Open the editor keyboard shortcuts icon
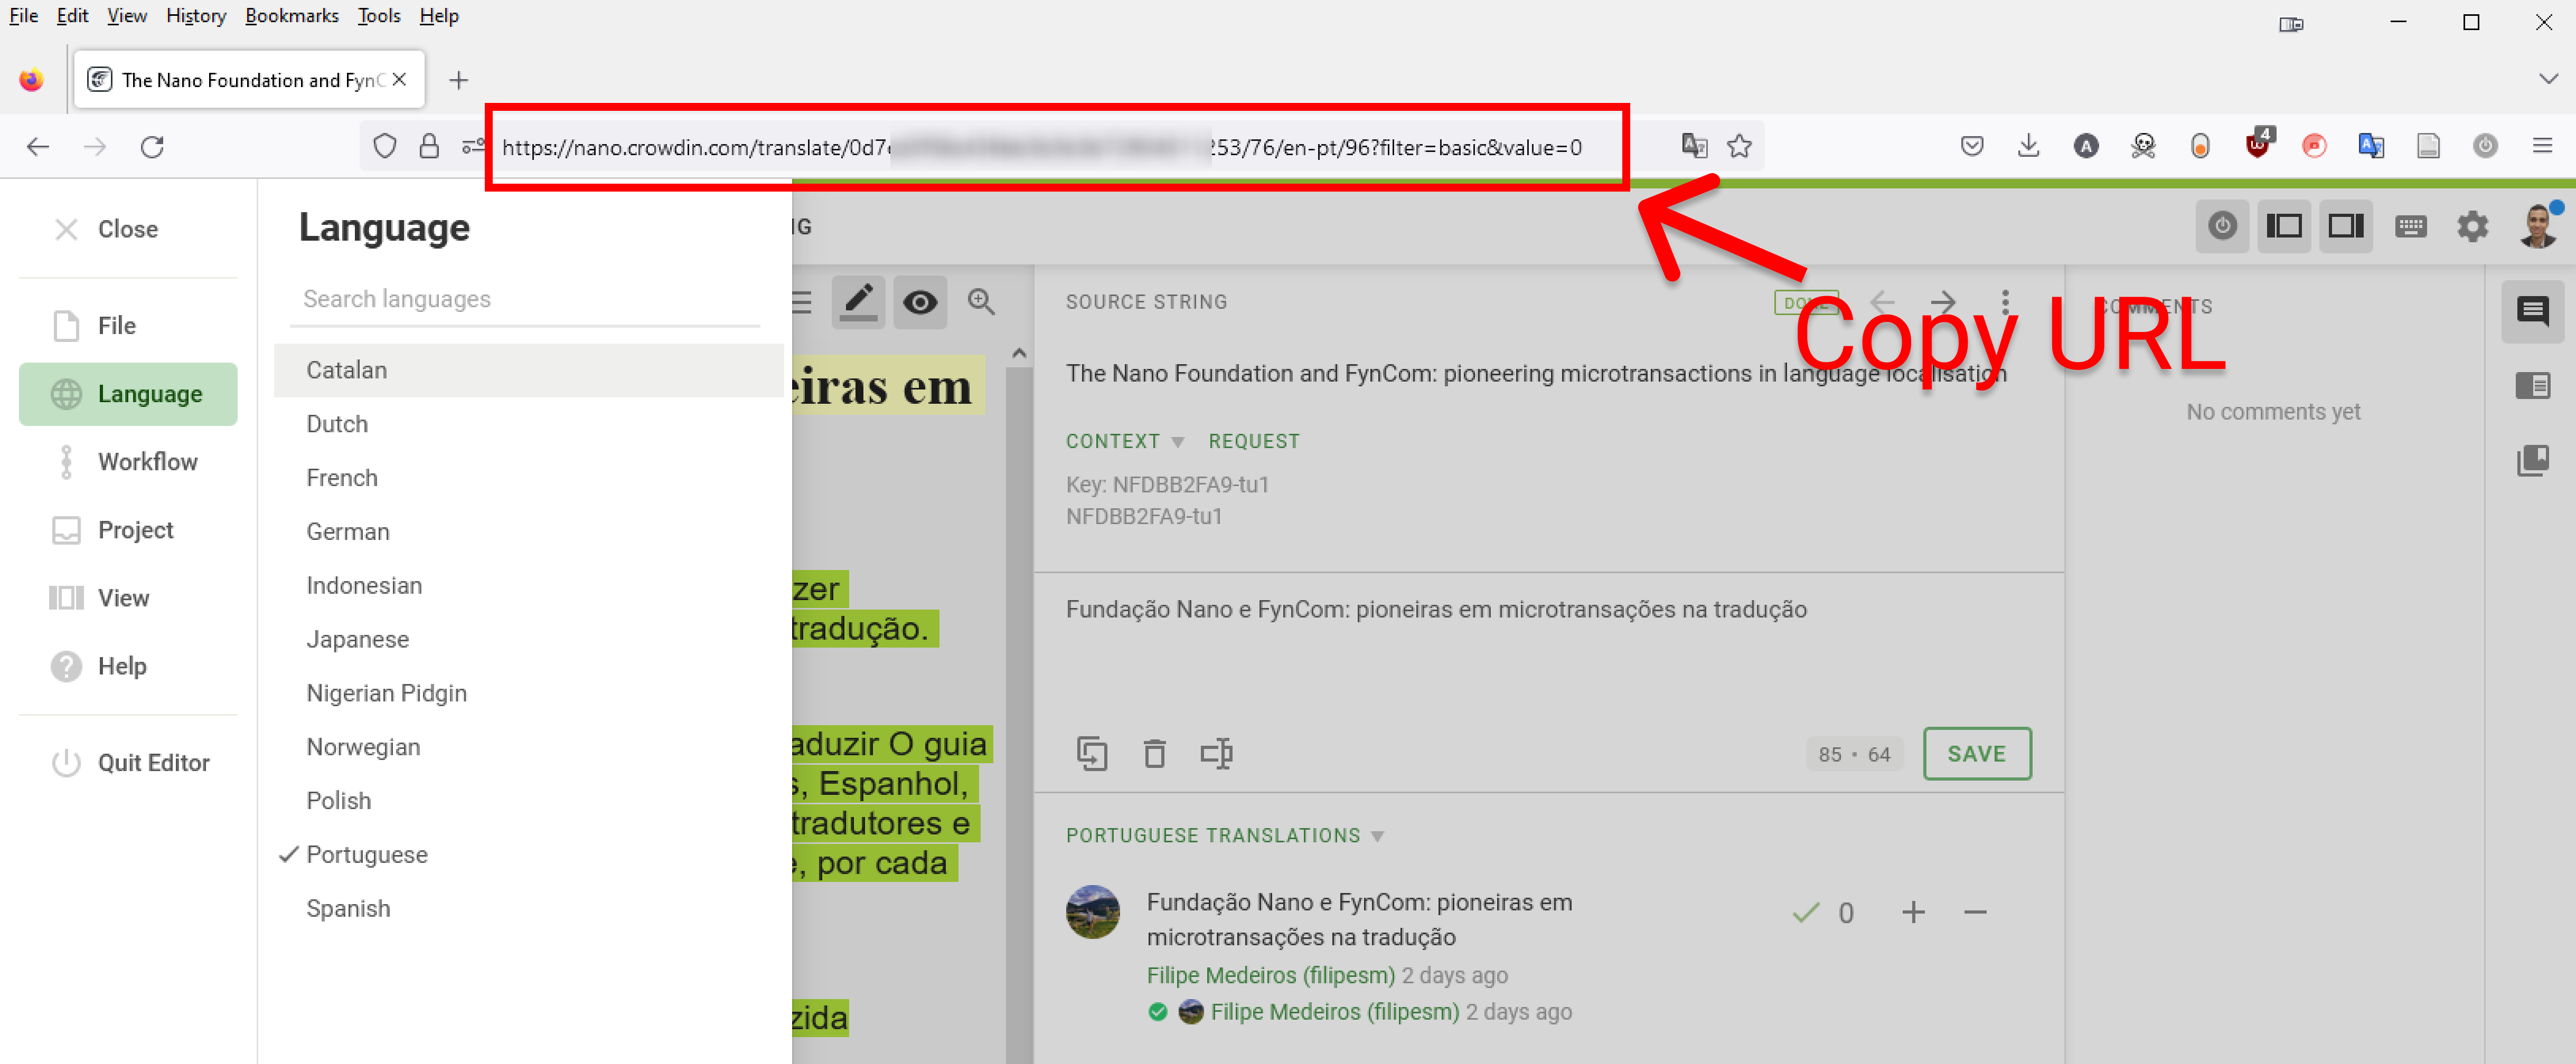 (x=2410, y=227)
